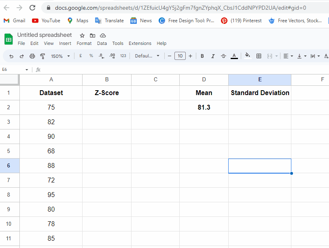The height and width of the screenshot is (248, 329).
Task: Increase font size with the plus button
Action: pyautogui.click(x=190, y=56)
